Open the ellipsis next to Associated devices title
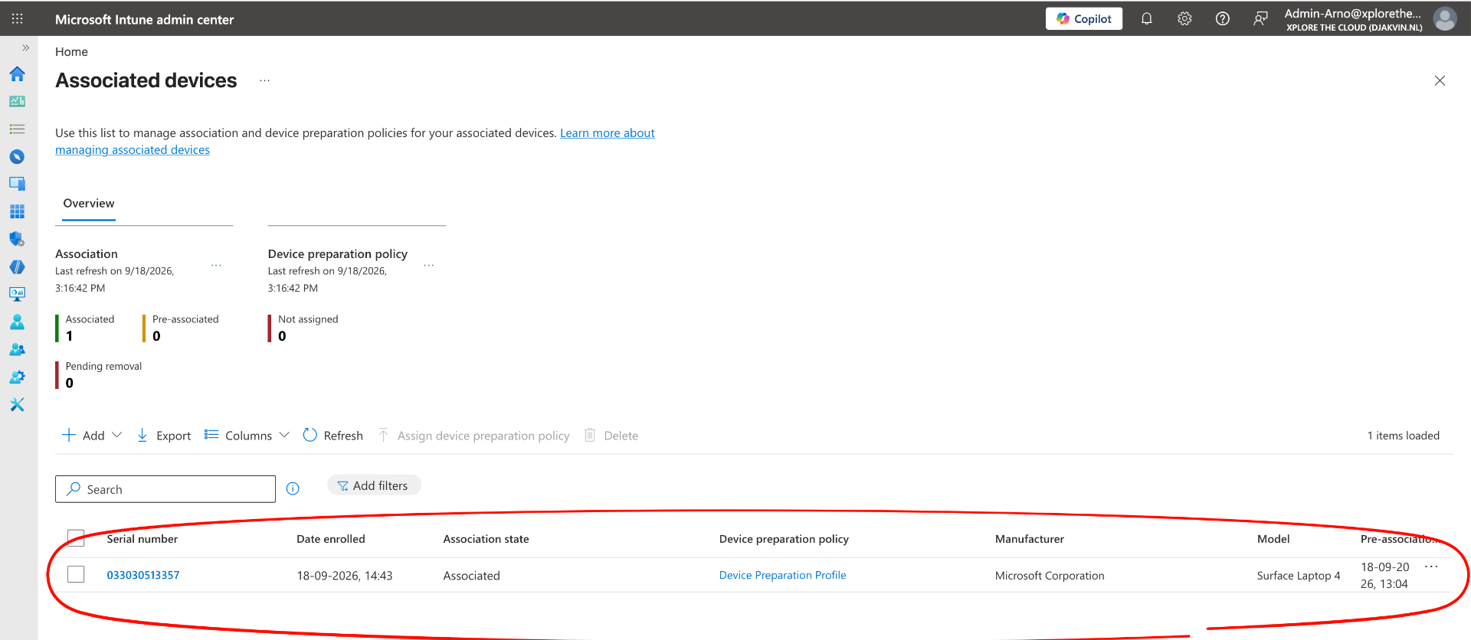 (x=264, y=80)
